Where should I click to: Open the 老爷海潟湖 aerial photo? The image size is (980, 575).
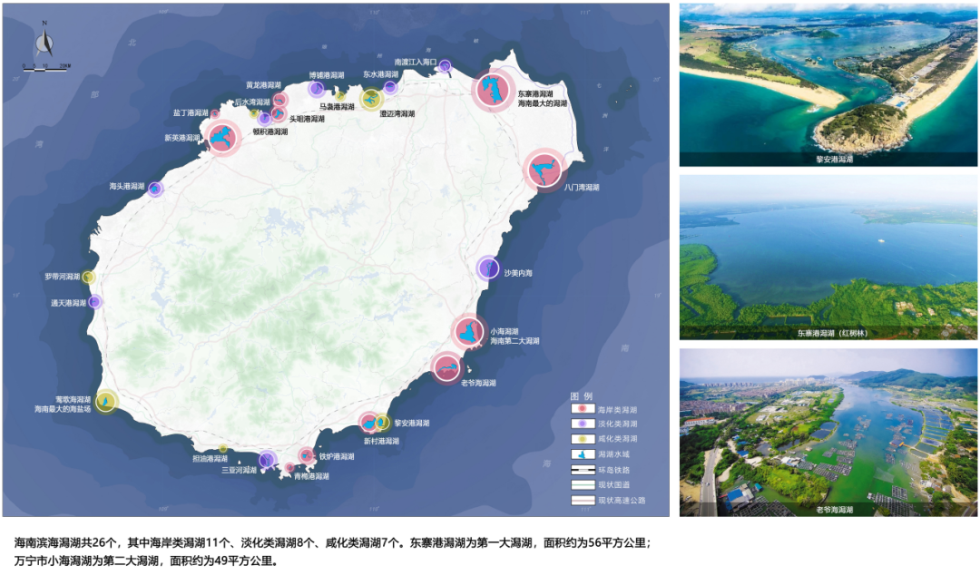pyautogui.click(x=828, y=432)
